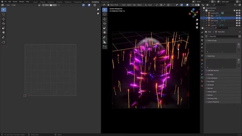The height and width of the screenshot is (136, 242).
Task: Toggle eye icon for Geo Leaves object
Action: click(237, 20)
